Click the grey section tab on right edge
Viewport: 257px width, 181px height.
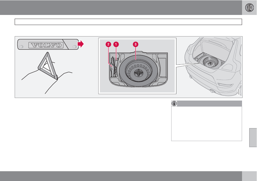(x=253, y=138)
